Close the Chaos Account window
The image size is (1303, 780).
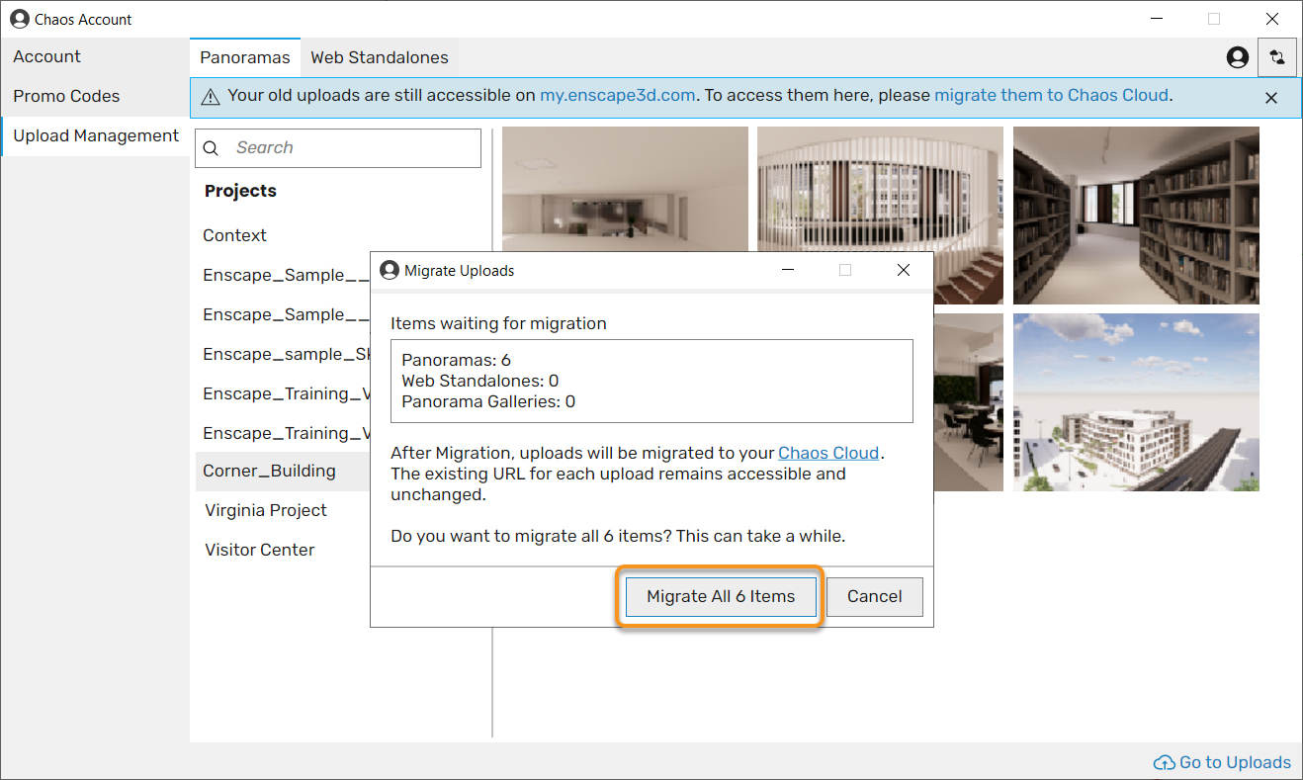click(x=1272, y=19)
